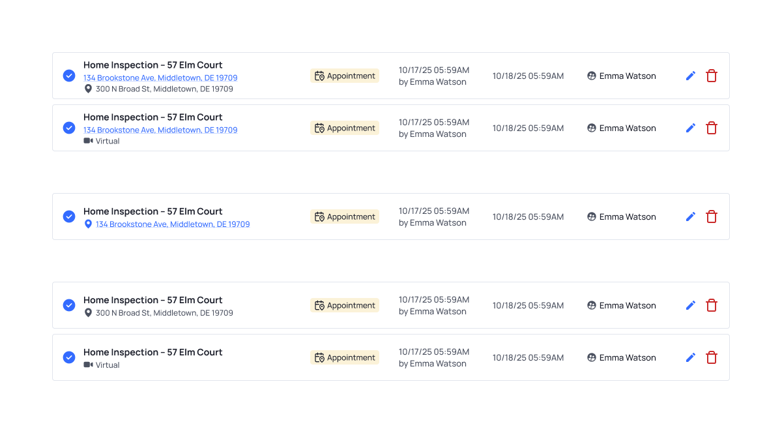Viewport: 782px width, 433px height.
Task: Edit the row with blue pin Brookstone address
Action: [691, 216]
